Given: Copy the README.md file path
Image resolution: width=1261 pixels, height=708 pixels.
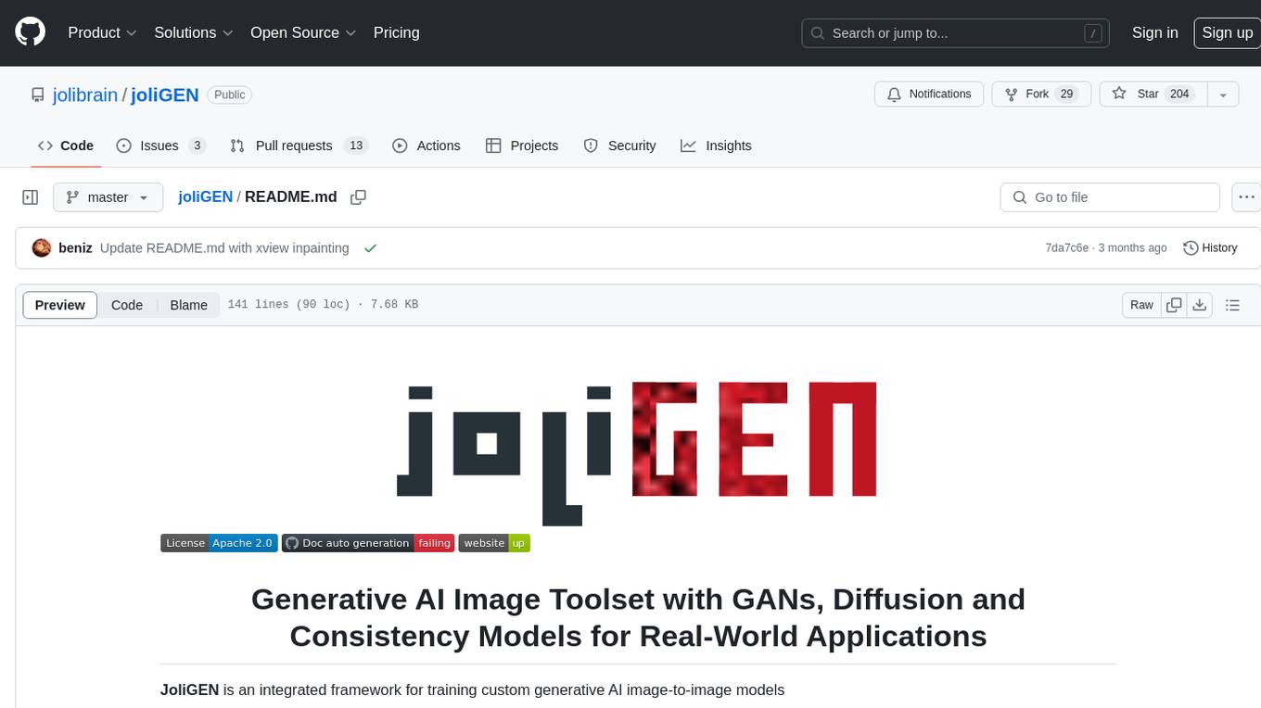Looking at the screenshot, I should [359, 197].
